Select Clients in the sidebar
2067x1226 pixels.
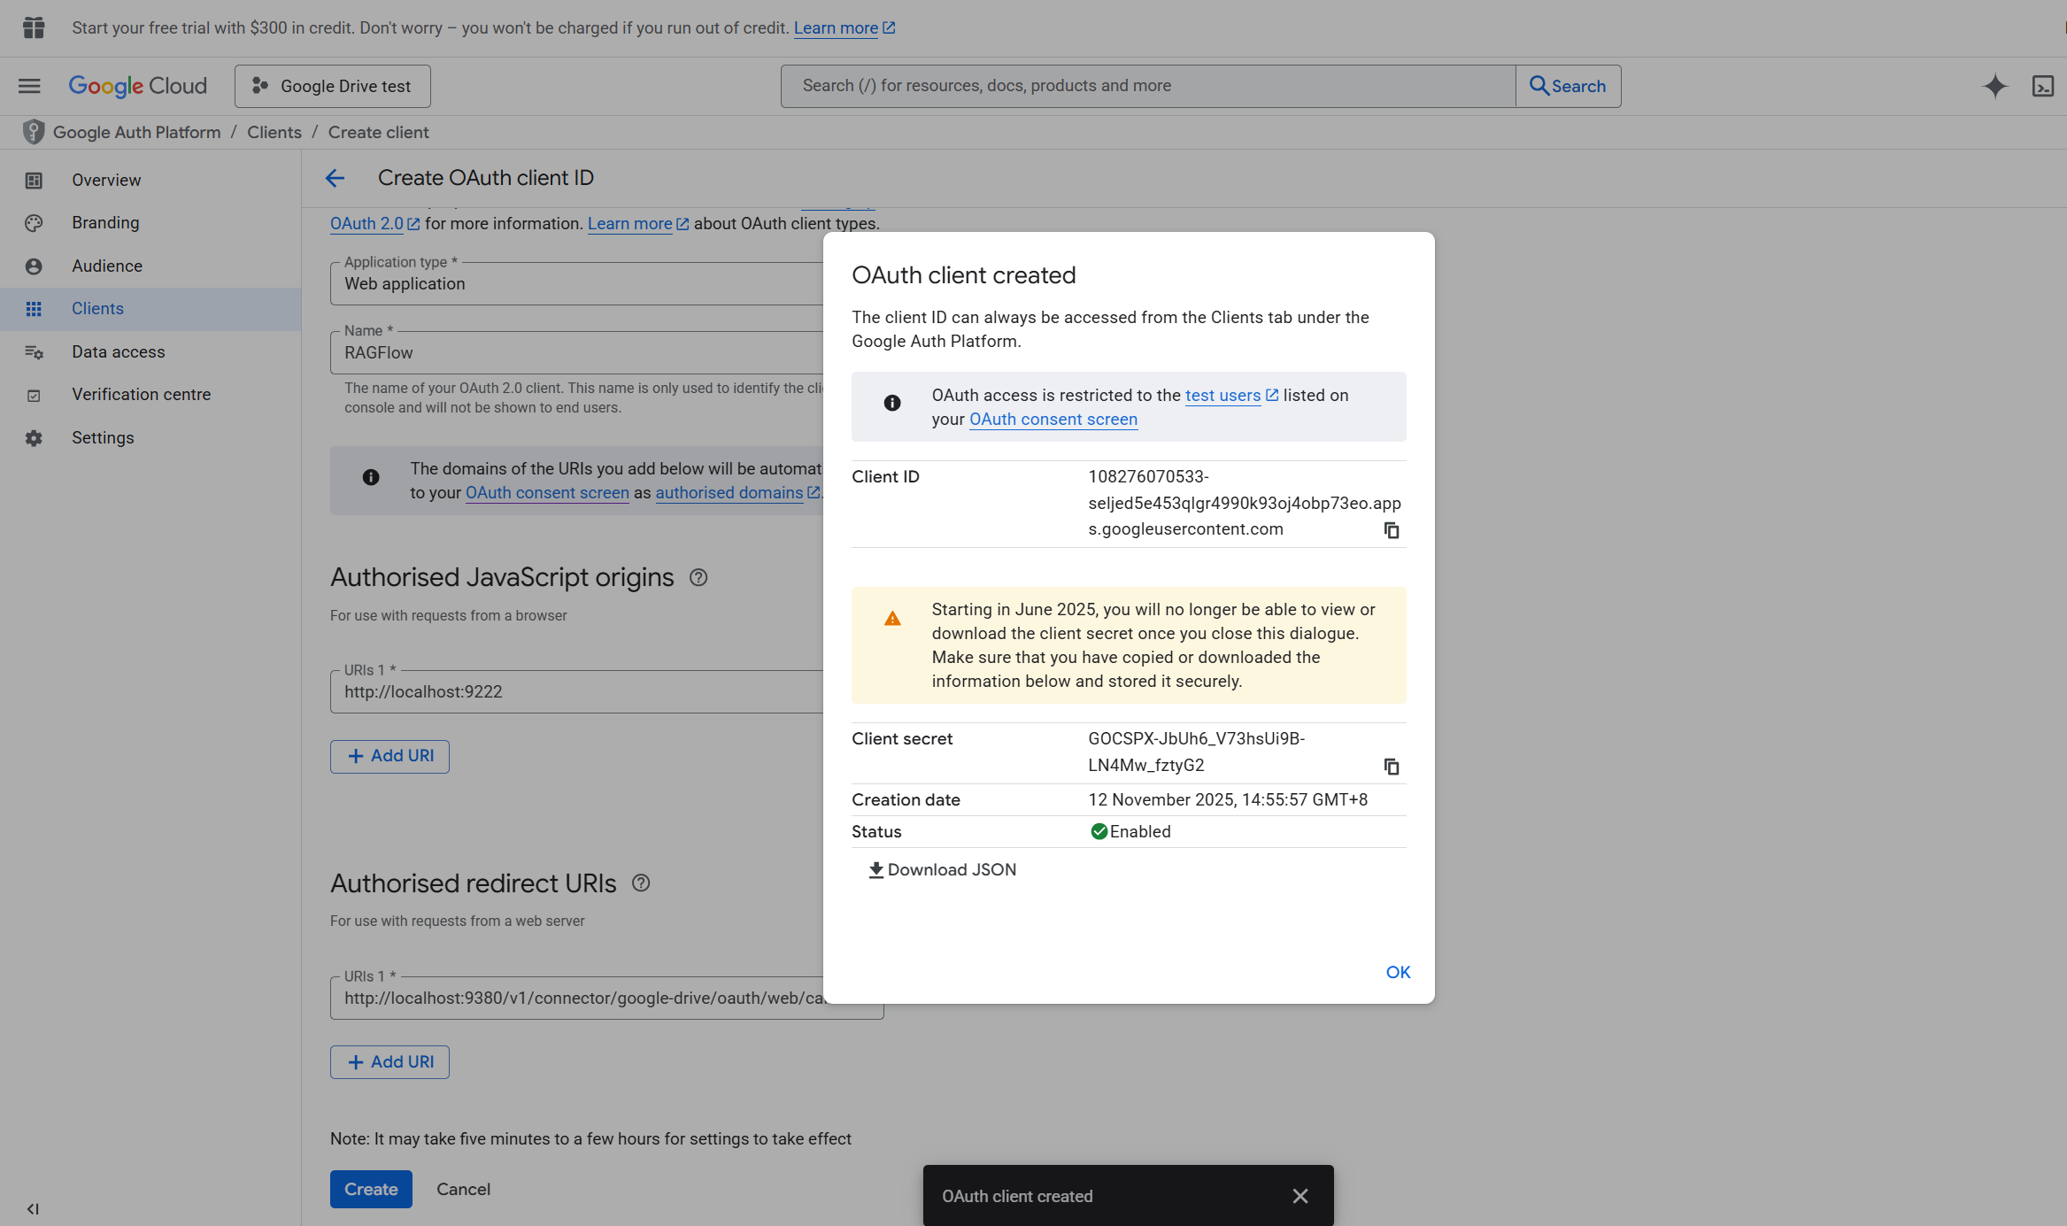click(x=150, y=309)
